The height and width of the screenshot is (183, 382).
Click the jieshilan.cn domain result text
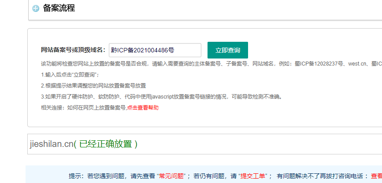pos(51,144)
